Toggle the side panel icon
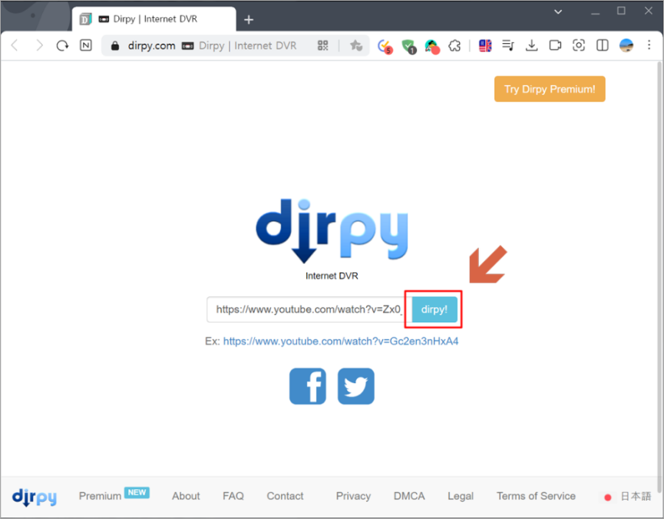664x519 pixels. point(602,45)
